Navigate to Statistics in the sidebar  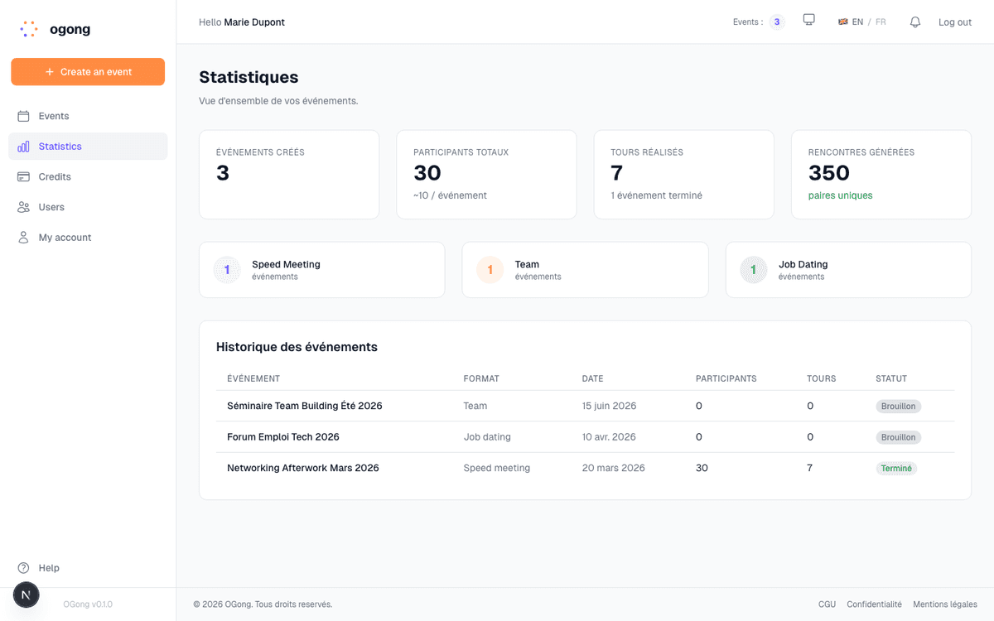click(x=60, y=146)
